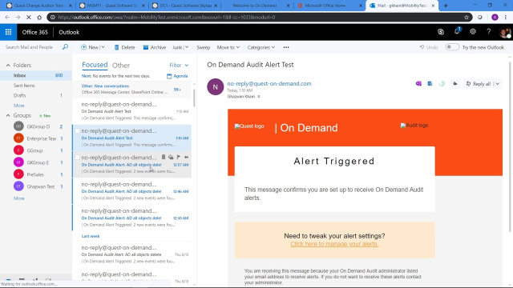Open the 12:46 AM AD all objects email

tap(131, 191)
